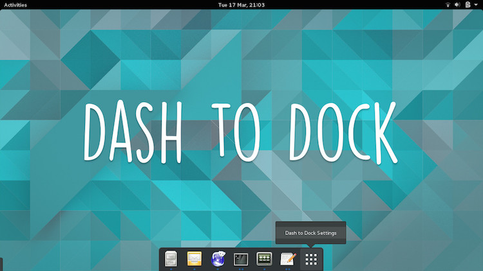The height and width of the screenshot is (271, 483).
Task: Click the Show Applications grid icon
Action: coord(311,259)
